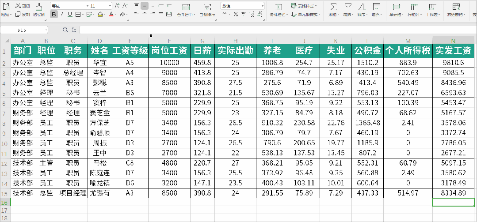Click the decrease decimal places icon

[x=260, y=14]
